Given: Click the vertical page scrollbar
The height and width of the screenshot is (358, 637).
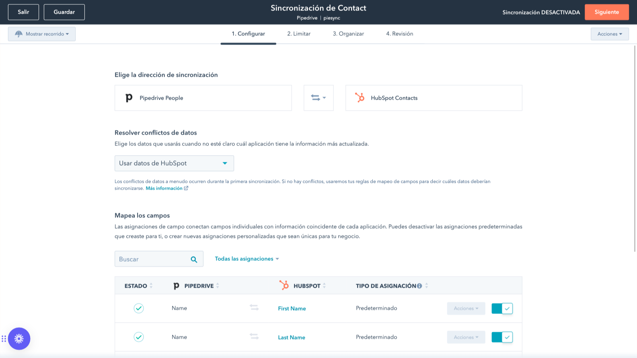Looking at the screenshot, I should (635, 149).
